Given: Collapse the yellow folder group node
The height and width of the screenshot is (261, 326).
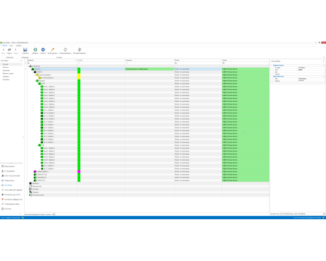Looking at the screenshot, I should pos(35,75).
